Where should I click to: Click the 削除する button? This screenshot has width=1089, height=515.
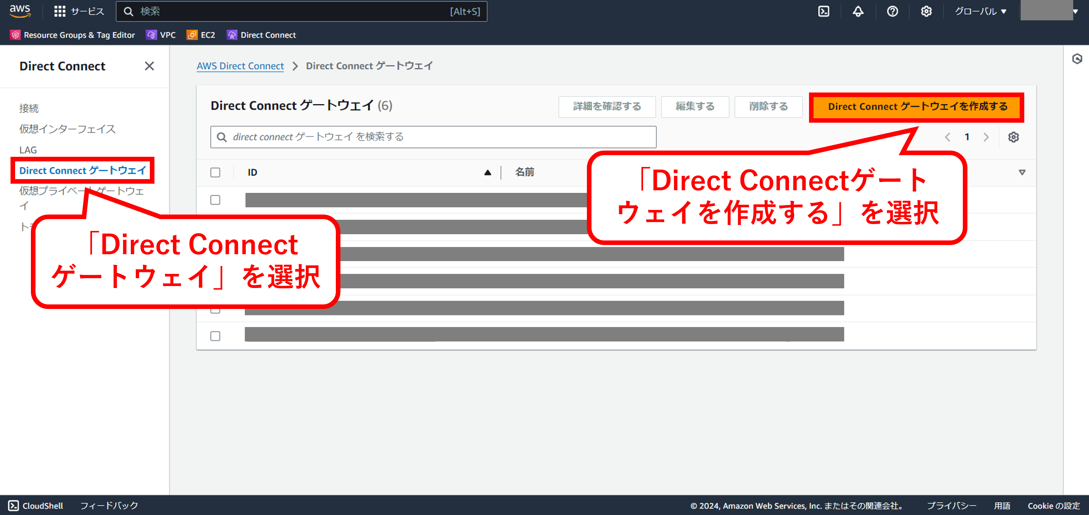768,106
